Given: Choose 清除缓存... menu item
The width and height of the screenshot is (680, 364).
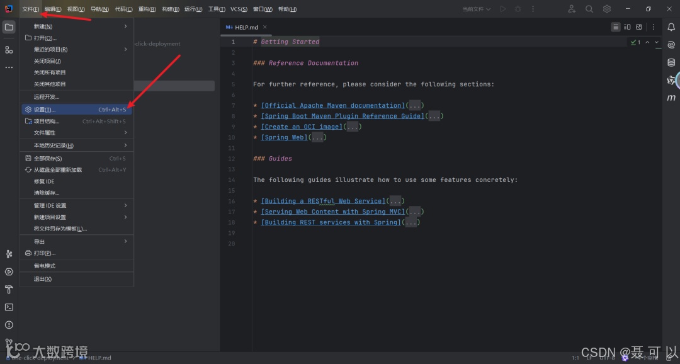Looking at the screenshot, I should pos(77,193).
